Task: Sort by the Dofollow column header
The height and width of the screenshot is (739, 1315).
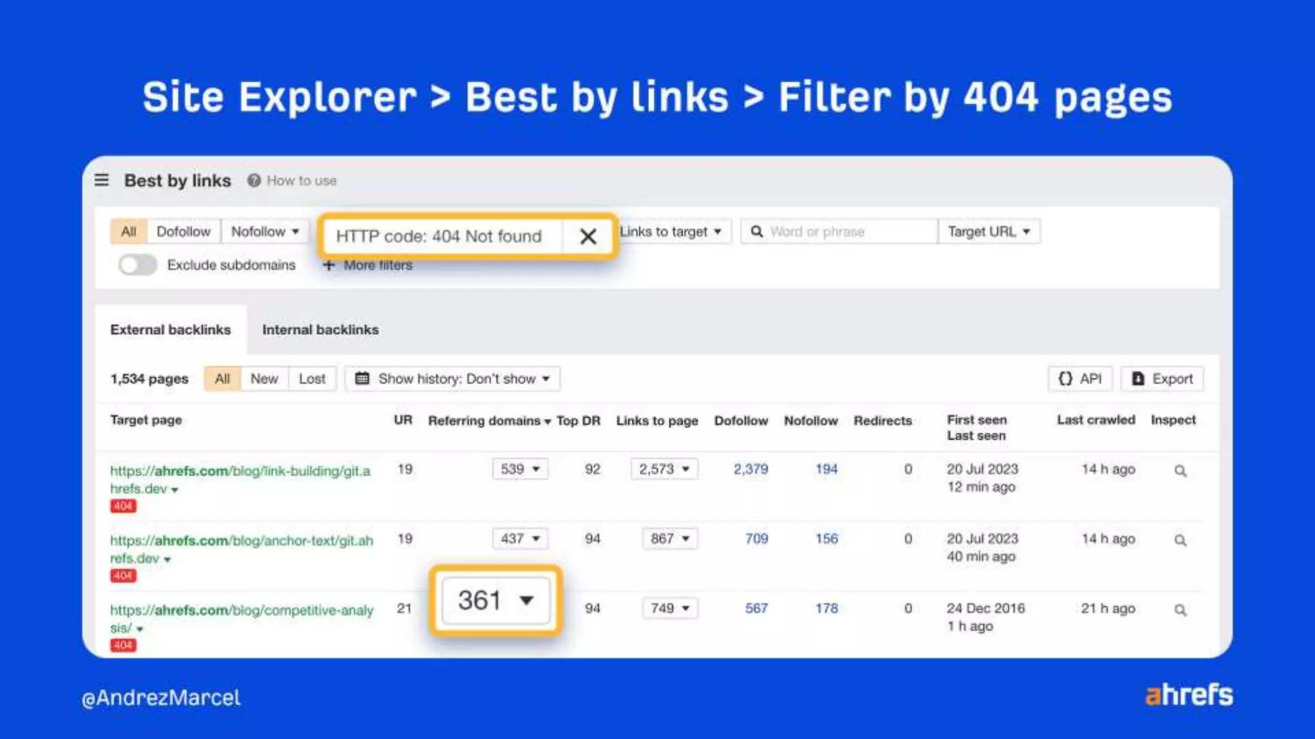Action: coord(741,421)
